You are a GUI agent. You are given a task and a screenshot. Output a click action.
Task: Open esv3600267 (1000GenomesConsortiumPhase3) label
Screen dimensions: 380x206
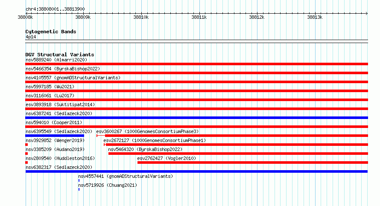pyautogui.click(x=147, y=131)
